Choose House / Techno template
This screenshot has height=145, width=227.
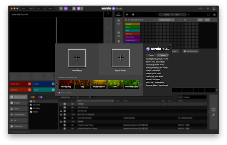pos(99,84)
